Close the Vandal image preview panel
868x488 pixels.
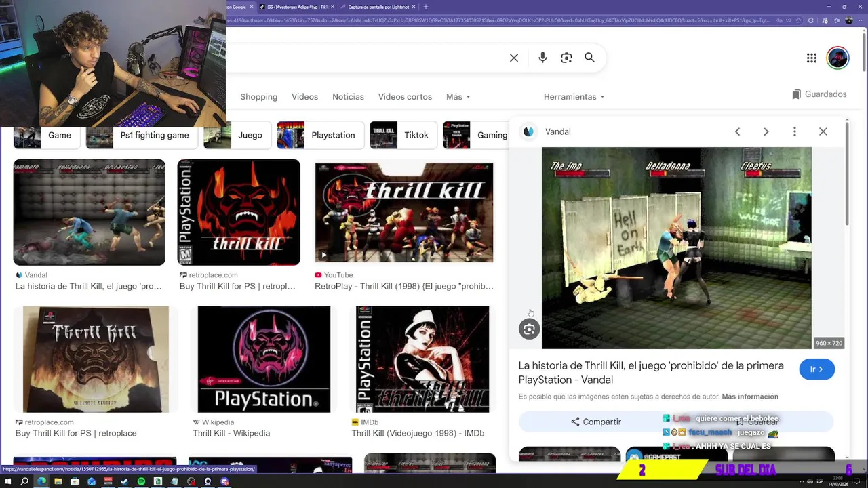(823, 131)
